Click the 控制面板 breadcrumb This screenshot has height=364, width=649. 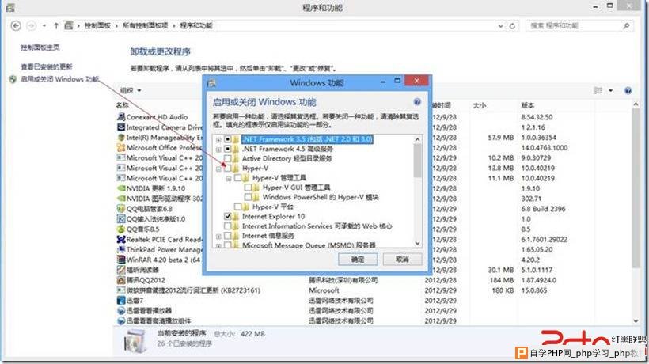coord(97,25)
